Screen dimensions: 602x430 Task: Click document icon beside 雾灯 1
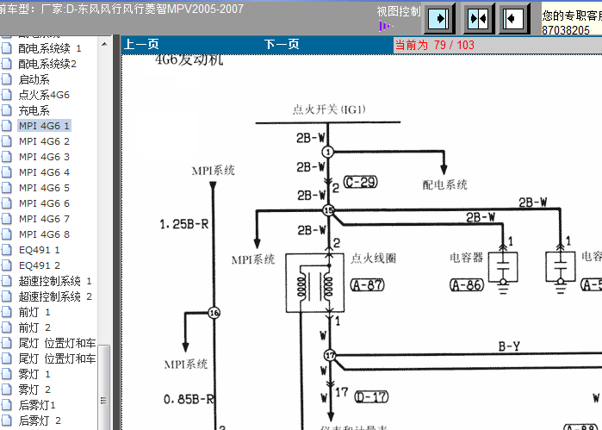pos(7,374)
